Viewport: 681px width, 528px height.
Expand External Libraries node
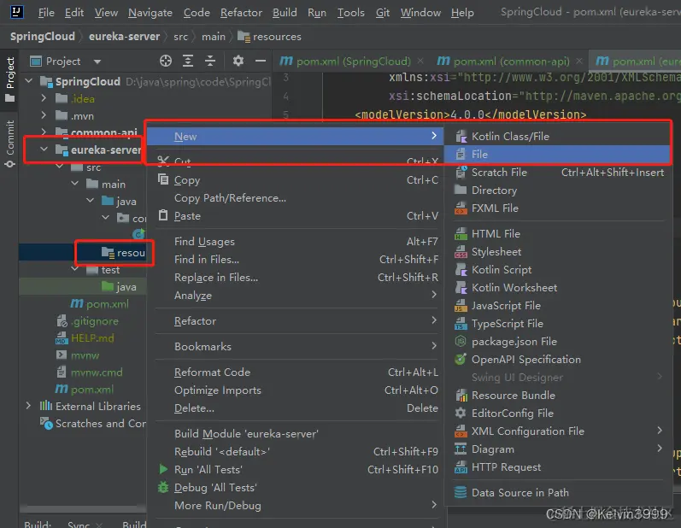28,406
